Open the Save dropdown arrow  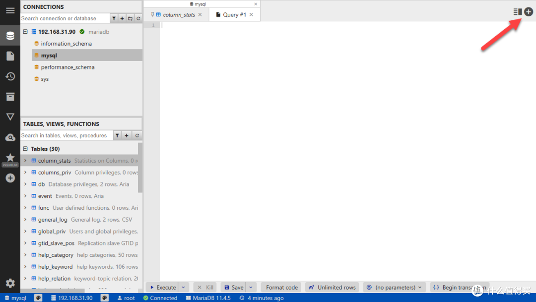pyautogui.click(x=251, y=287)
